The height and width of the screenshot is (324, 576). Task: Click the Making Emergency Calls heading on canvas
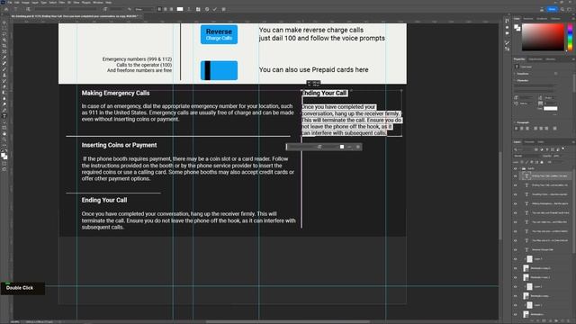pyautogui.click(x=116, y=94)
